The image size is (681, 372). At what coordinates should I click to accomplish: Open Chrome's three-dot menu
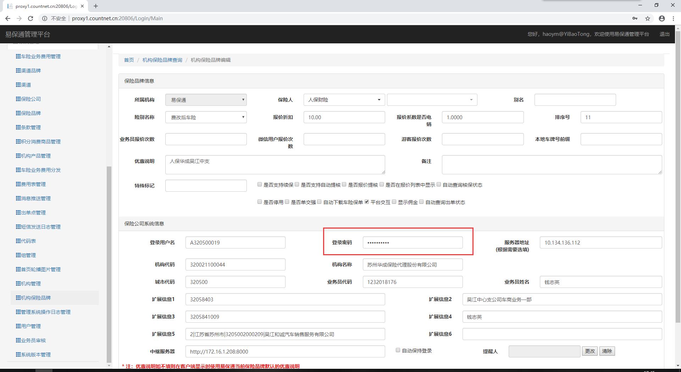tap(673, 18)
